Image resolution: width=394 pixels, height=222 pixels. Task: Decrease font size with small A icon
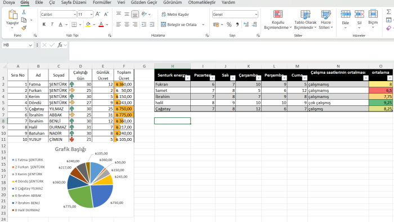click(106, 14)
